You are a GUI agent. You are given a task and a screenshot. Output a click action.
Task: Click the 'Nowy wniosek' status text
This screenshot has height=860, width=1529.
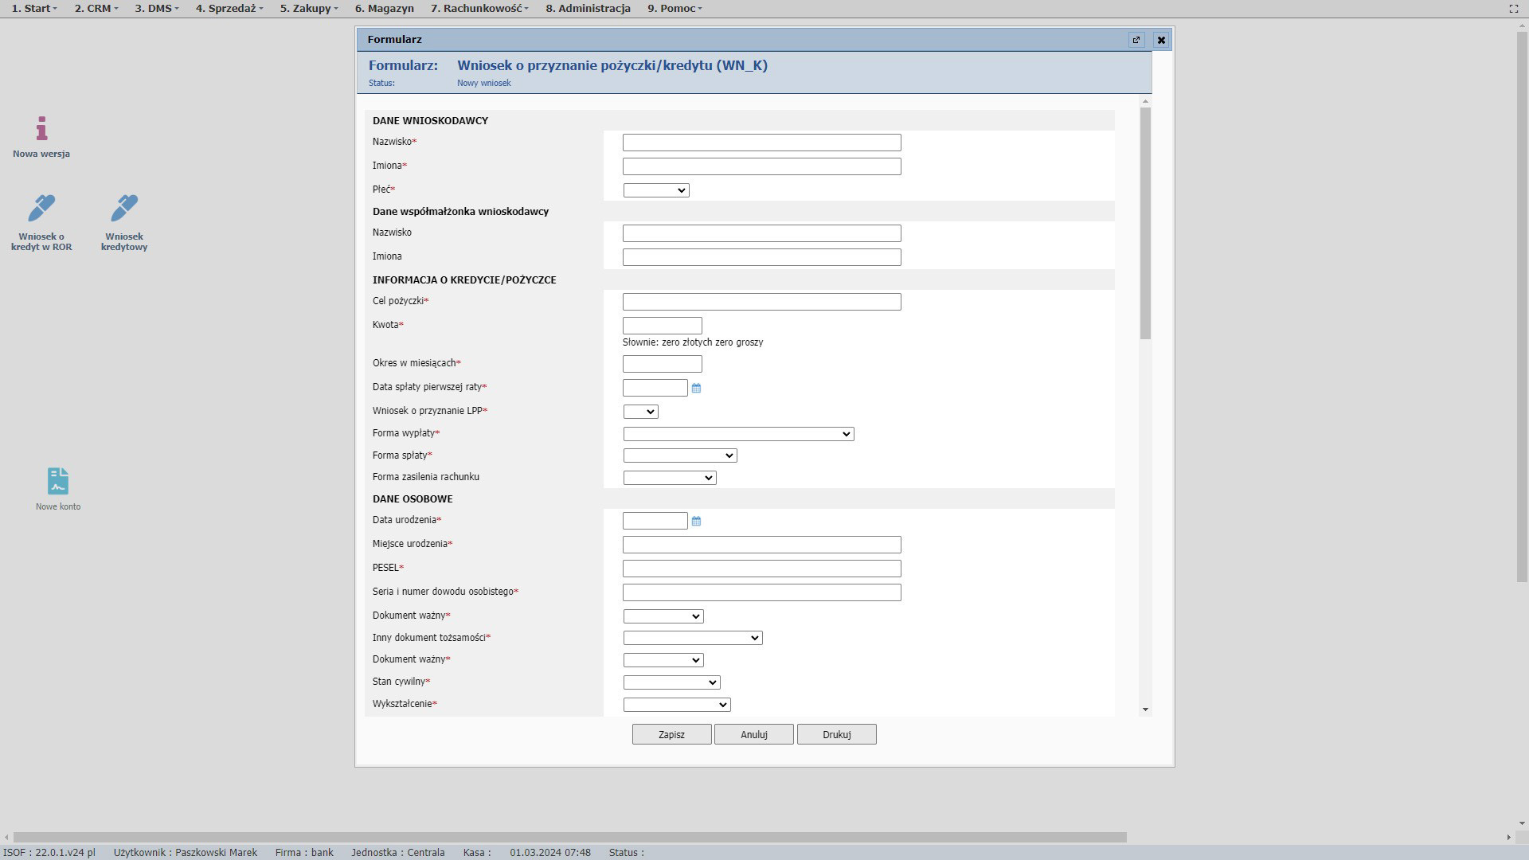point(484,83)
